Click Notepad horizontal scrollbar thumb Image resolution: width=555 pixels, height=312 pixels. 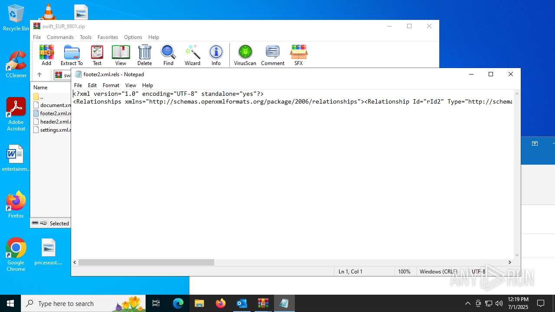pyautogui.click(x=146, y=262)
